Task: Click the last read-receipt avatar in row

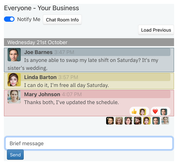Action: point(165,121)
